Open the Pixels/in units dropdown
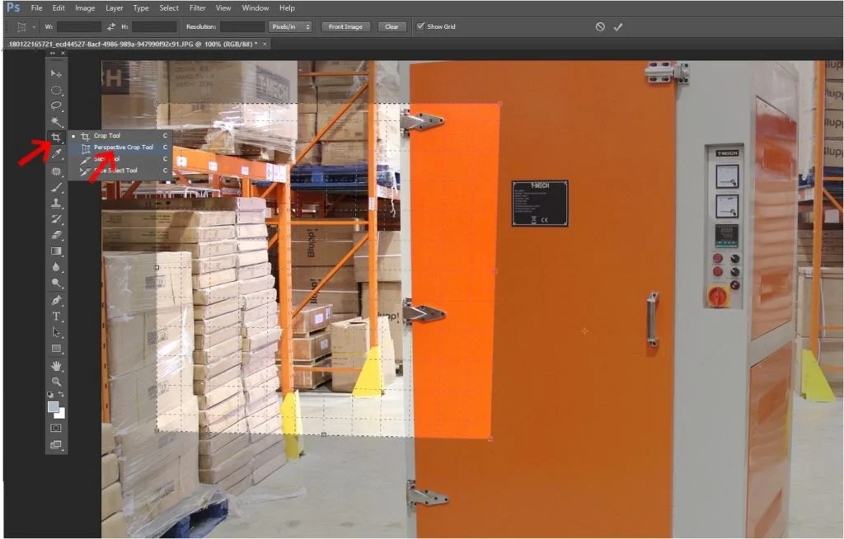The image size is (844, 539). click(x=290, y=26)
